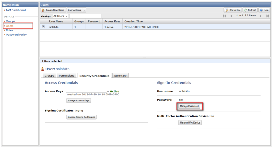Click the Manage Access Keys button
The width and height of the screenshot is (273, 148).
78,101
